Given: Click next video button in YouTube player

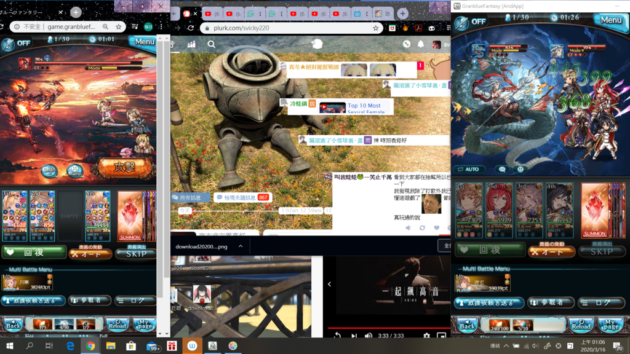Looking at the screenshot, I should [354, 336].
